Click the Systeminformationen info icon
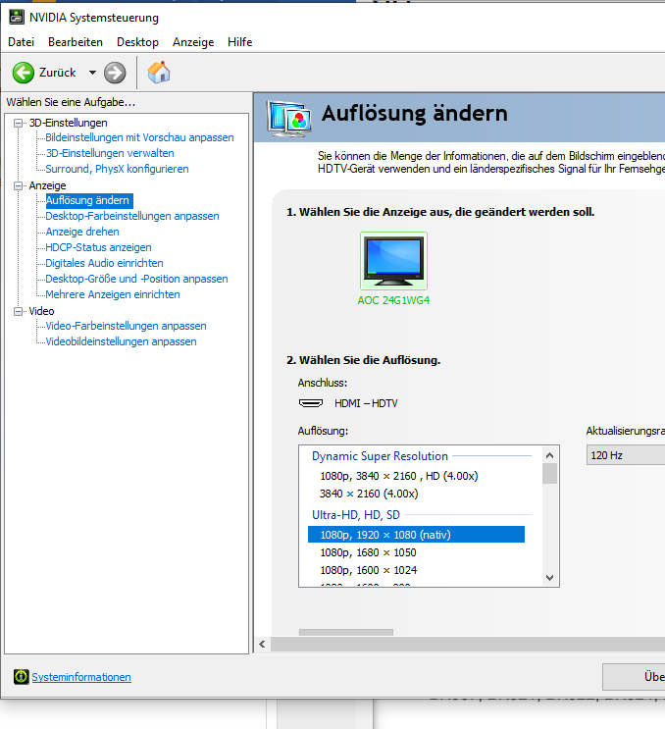This screenshot has width=665, height=729. point(21,677)
